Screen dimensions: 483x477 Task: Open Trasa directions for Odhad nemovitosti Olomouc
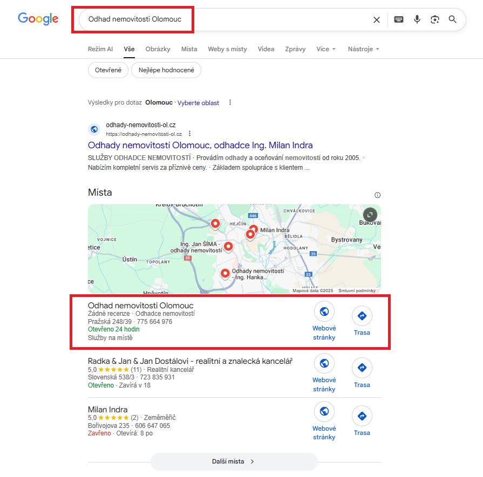(362, 315)
